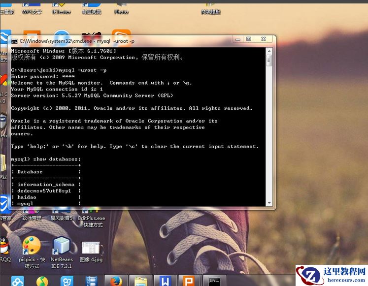Open cmd window system menu icon
Viewport: 368px width, 286px height.
(x=14, y=41)
